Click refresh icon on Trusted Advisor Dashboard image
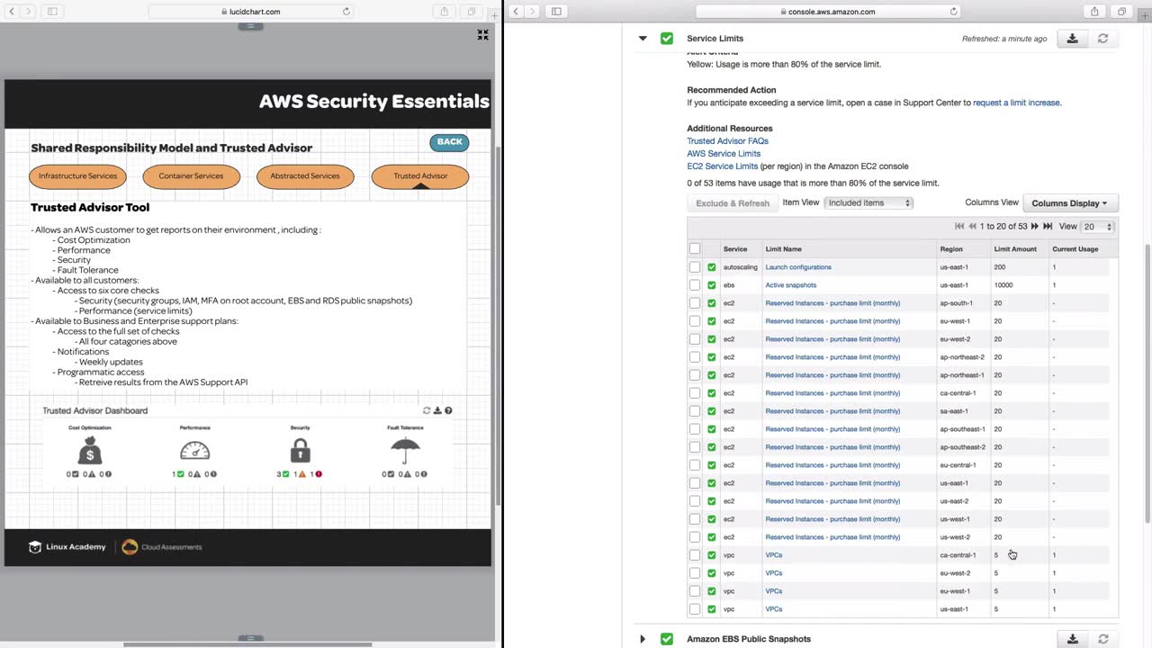The width and height of the screenshot is (1152, 648). pyautogui.click(x=427, y=410)
